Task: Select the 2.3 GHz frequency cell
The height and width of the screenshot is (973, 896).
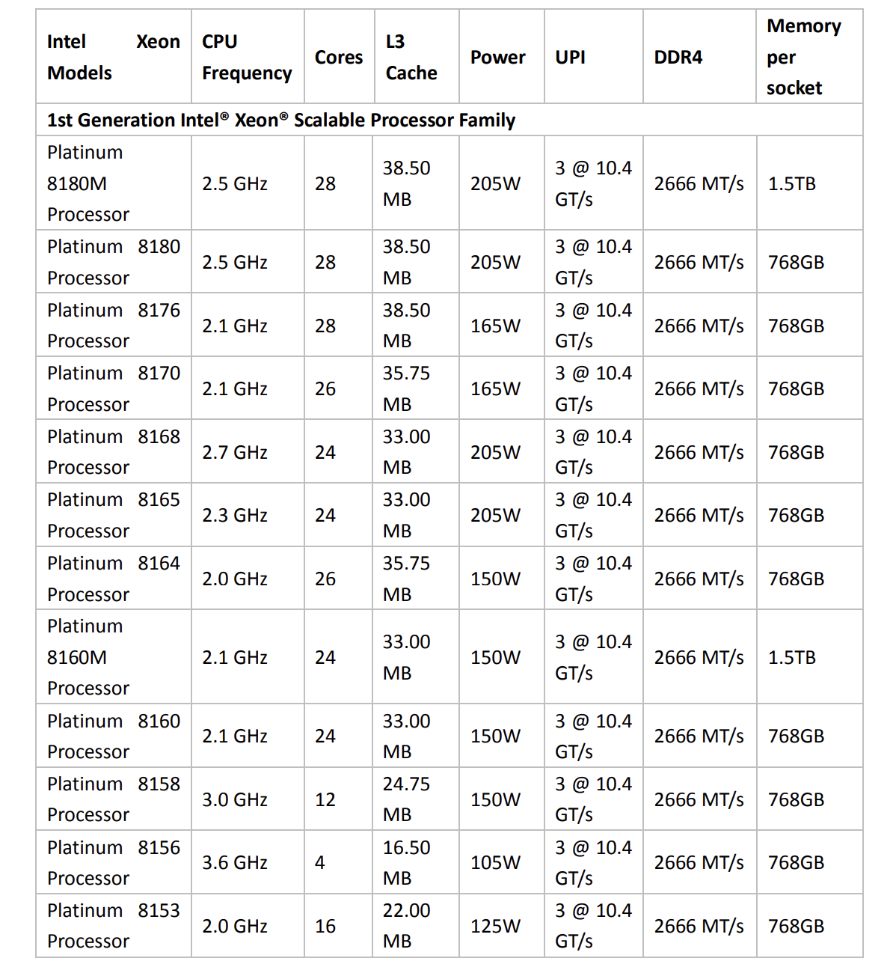Action: pos(235,516)
